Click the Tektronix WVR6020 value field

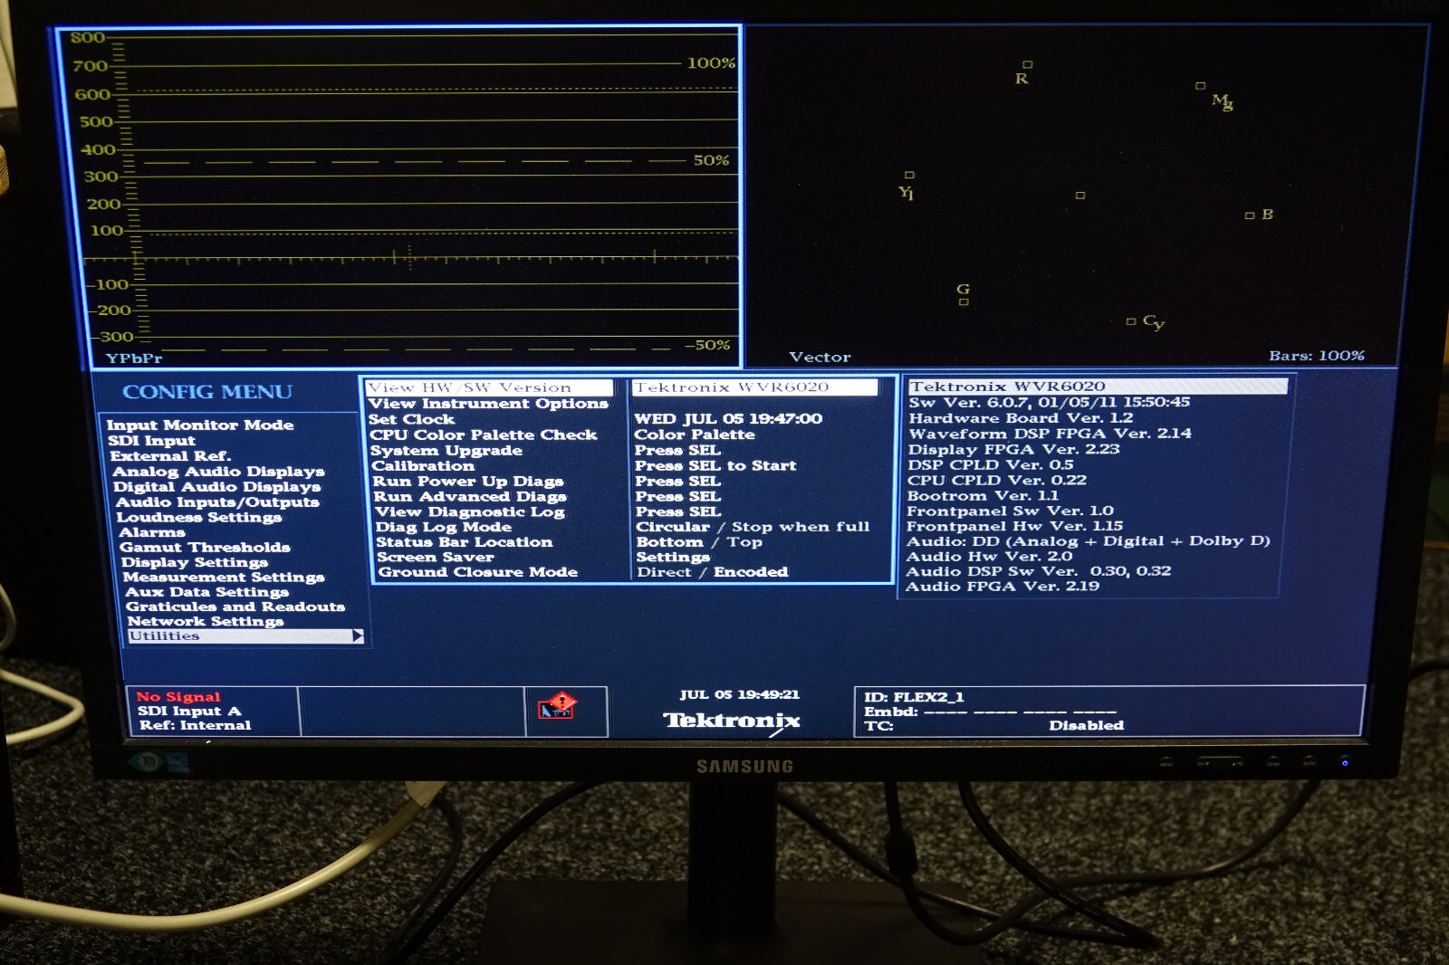pyautogui.click(x=755, y=387)
